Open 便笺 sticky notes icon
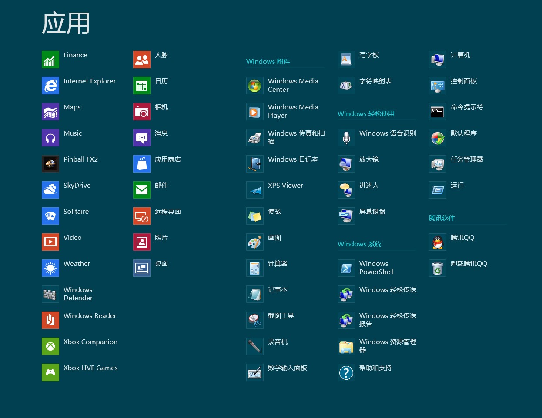 point(255,216)
